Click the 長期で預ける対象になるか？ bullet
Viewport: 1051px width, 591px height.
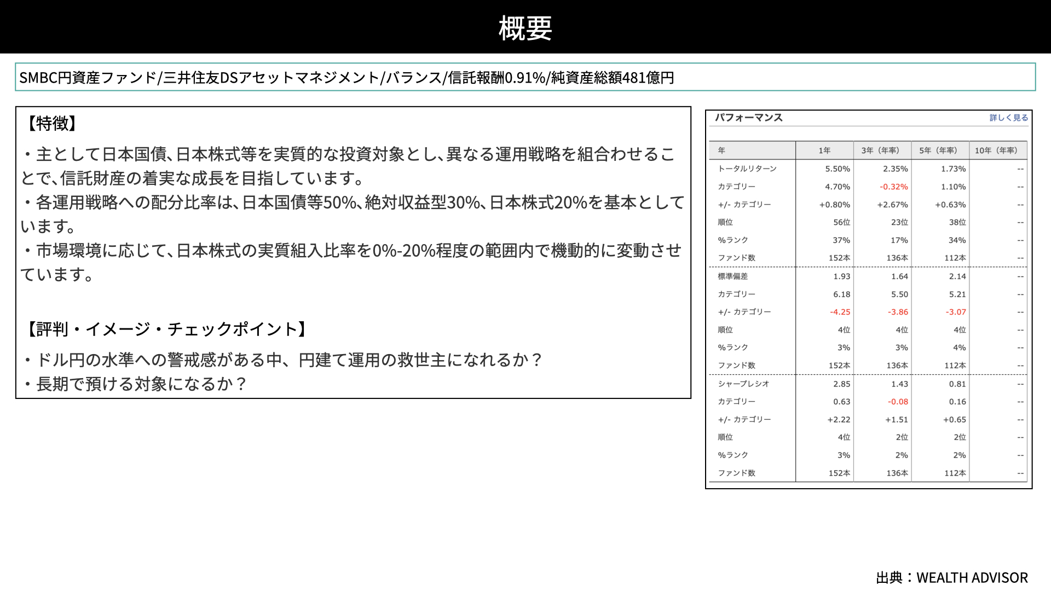135,384
